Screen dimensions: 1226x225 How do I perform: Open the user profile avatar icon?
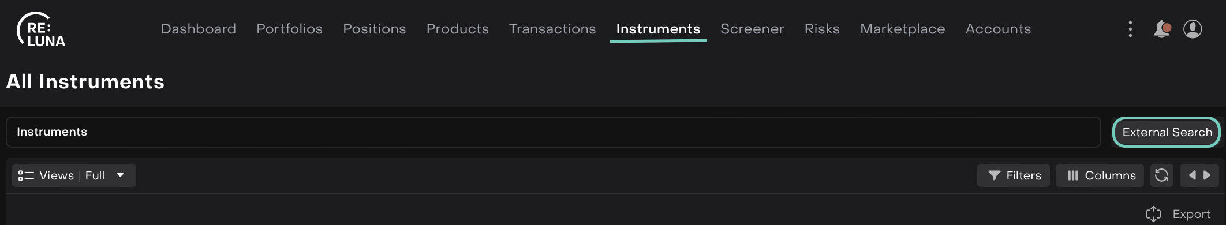point(1193,29)
